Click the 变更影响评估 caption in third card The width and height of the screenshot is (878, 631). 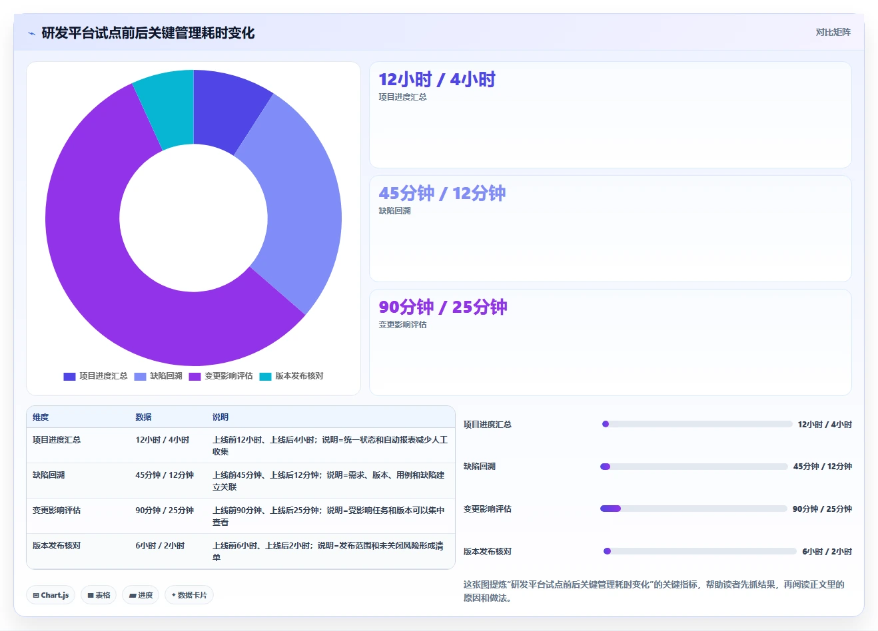[402, 325]
